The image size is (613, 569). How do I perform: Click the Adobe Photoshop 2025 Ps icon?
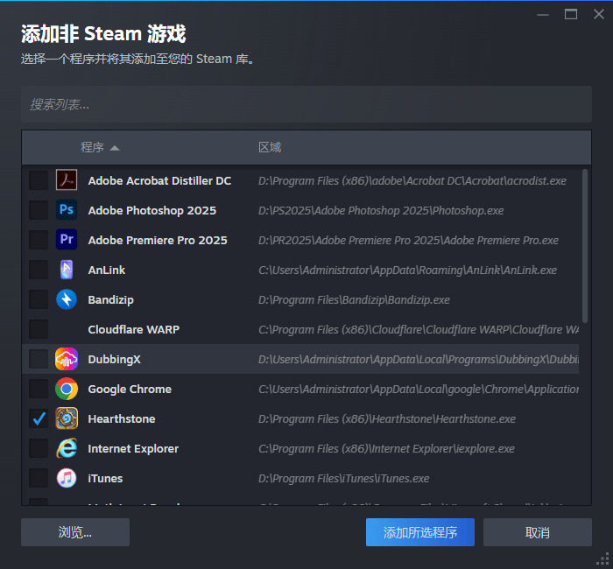[x=67, y=209]
